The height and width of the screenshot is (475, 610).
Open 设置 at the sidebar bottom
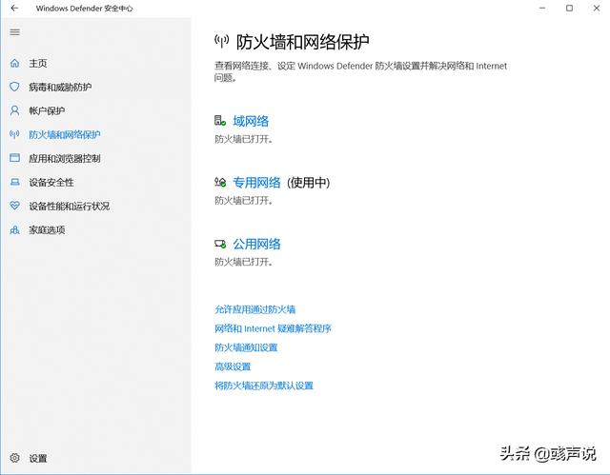[38, 458]
